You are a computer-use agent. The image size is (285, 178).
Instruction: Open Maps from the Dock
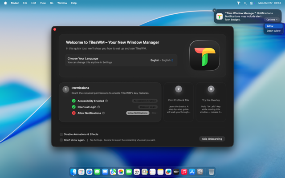coord(113,172)
